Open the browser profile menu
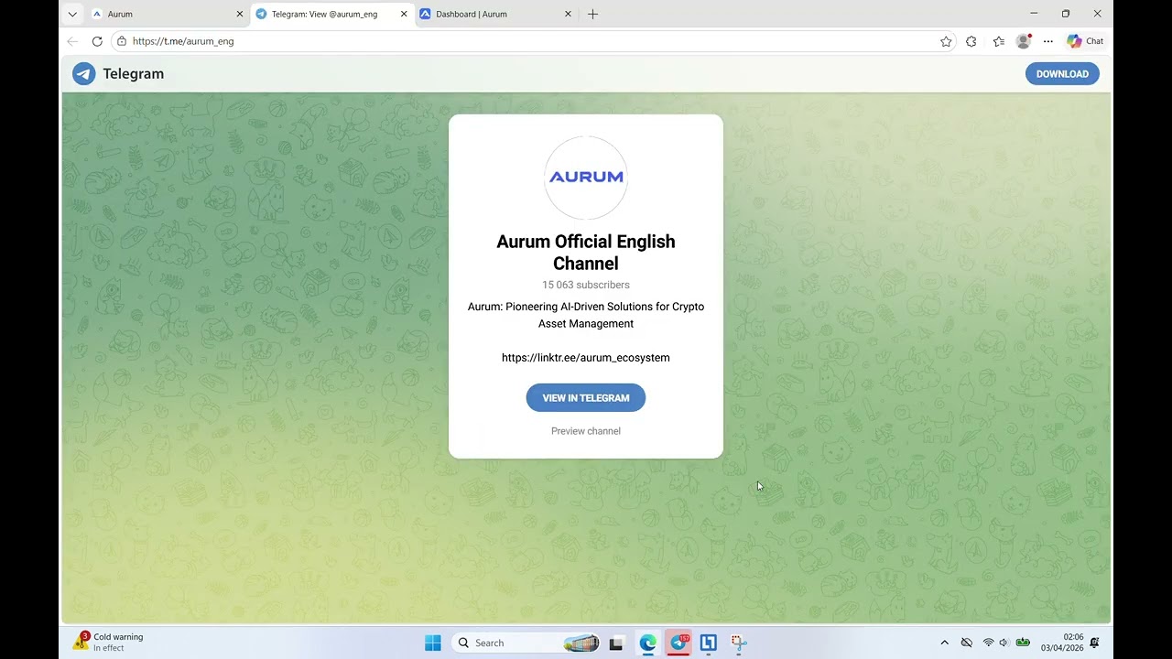Image resolution: width=1172 pixels, height=659 pixels. pos(1024,41)
